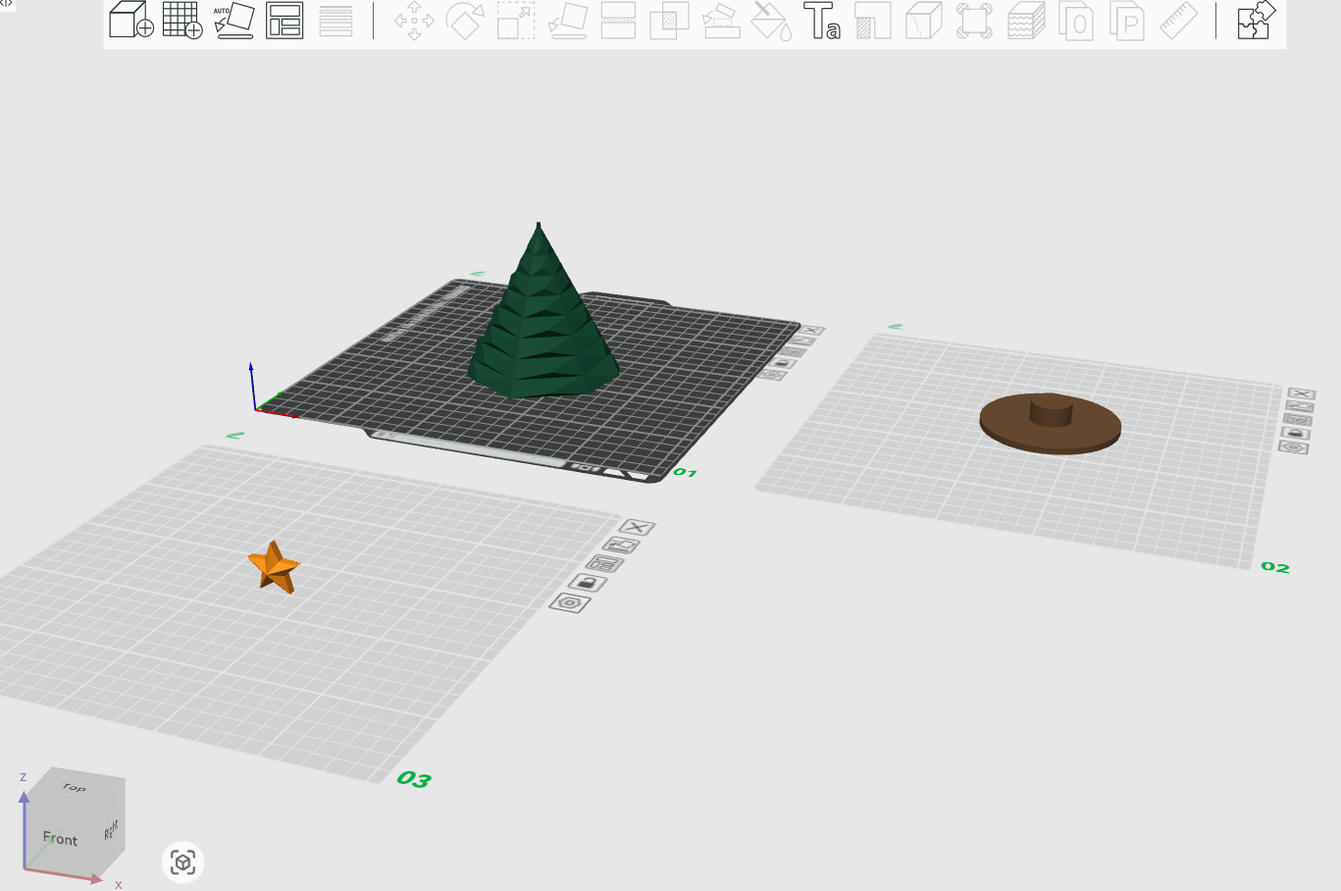Select the Support painting brush icon

coord(721,21)
